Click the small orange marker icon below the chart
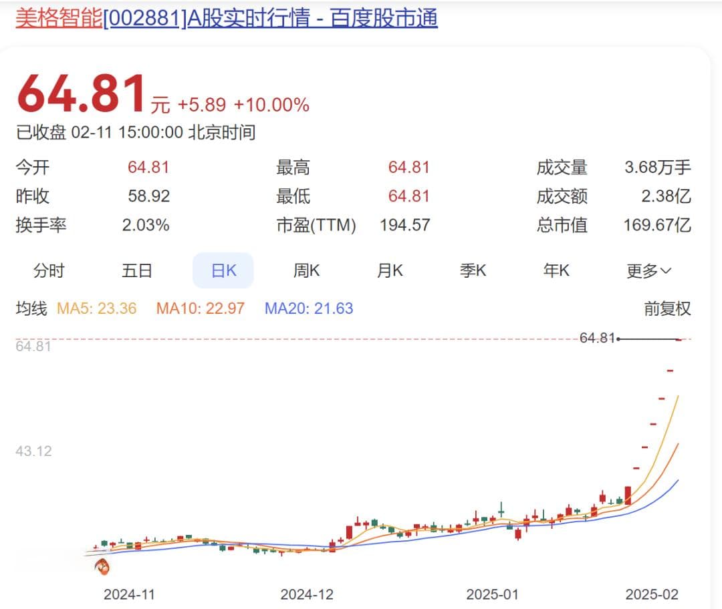722x609 pixels. coord(103,567)
